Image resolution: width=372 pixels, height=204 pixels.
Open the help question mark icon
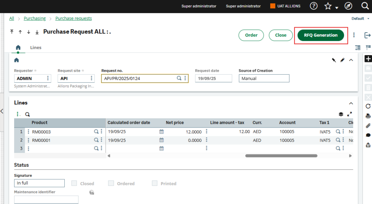point(314,6)
